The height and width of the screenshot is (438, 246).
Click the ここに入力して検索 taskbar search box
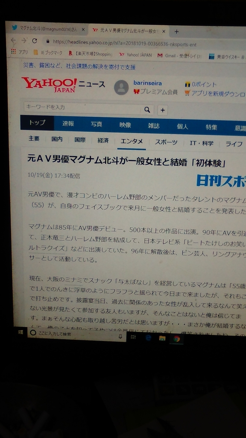pos(77,334)
